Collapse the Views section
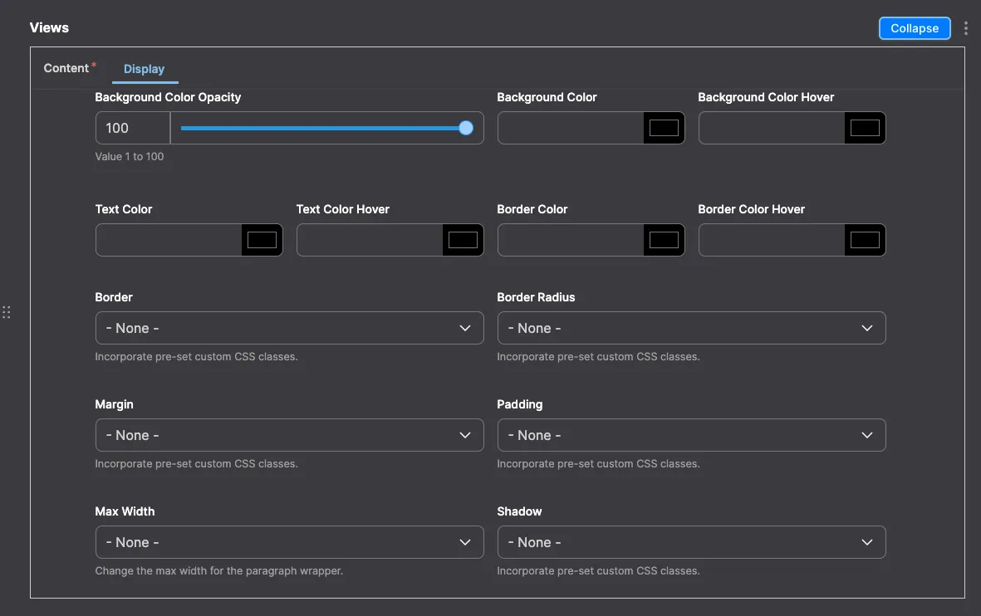The image size is (981, 616). [x=914, y=28]
